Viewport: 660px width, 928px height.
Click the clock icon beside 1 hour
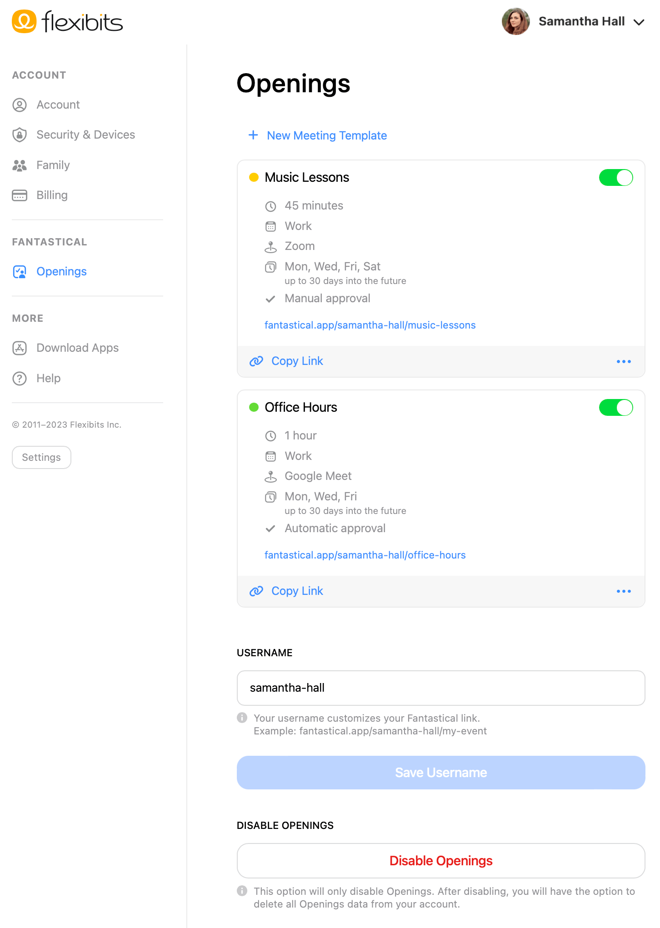pyautogui.click(x=270, y=436)
